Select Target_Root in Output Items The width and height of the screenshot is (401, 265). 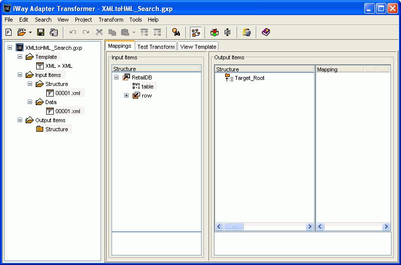coord(249,78)
